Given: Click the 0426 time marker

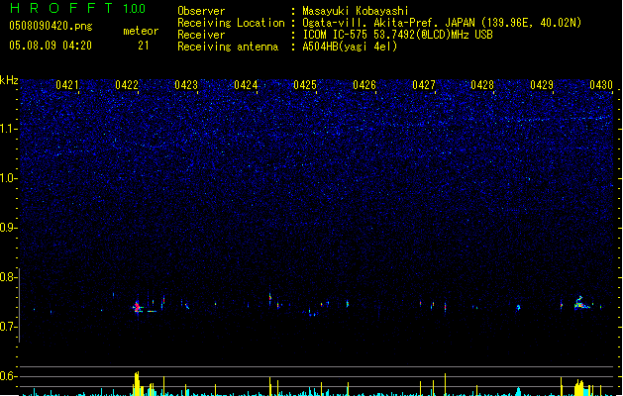Looking at the screenshot, I should pos(364,85).
